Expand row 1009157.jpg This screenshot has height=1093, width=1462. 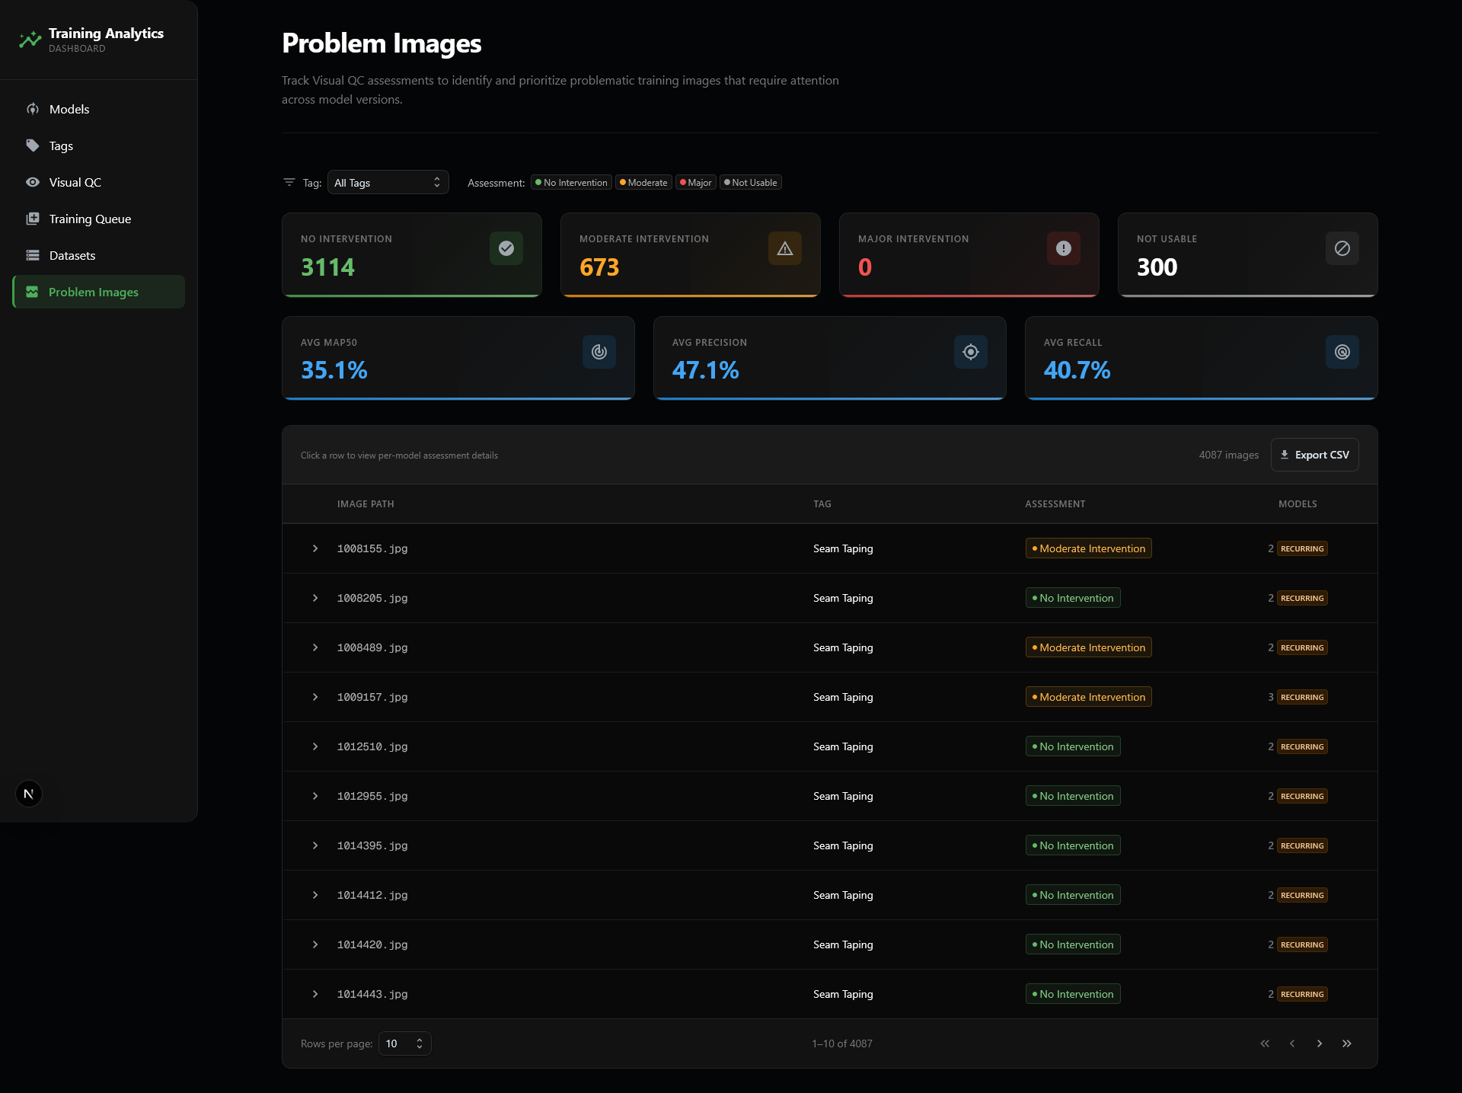(x=315, y=697)
